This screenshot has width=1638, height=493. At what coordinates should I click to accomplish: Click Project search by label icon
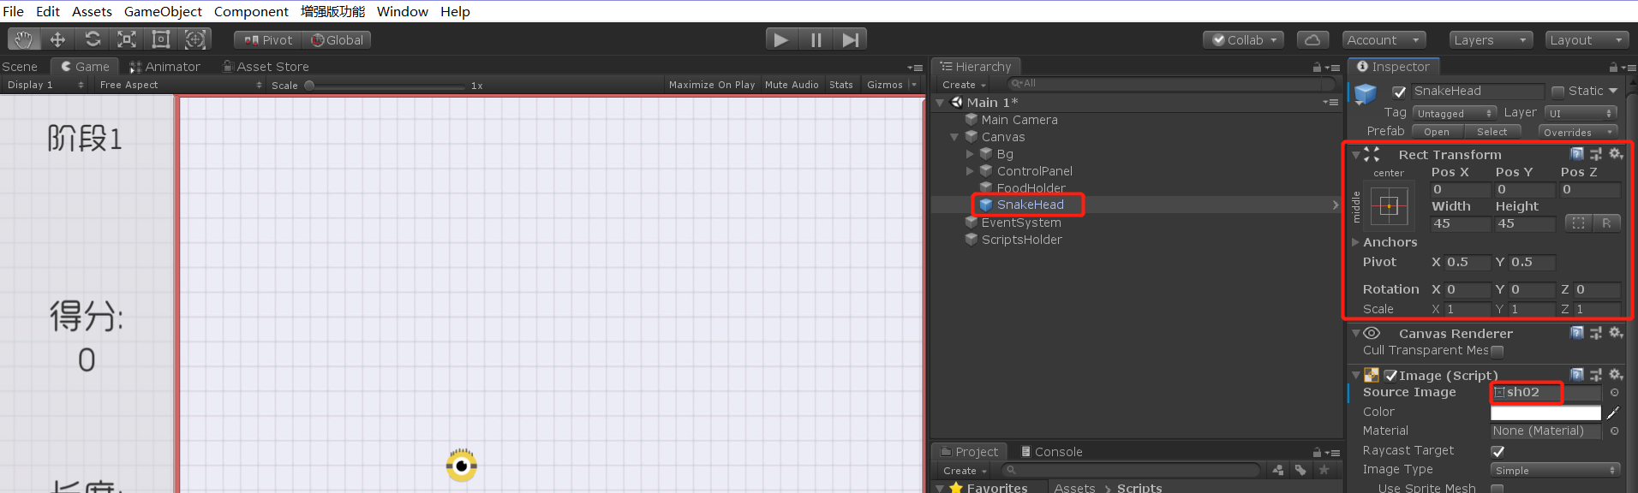pos(1301,470)
